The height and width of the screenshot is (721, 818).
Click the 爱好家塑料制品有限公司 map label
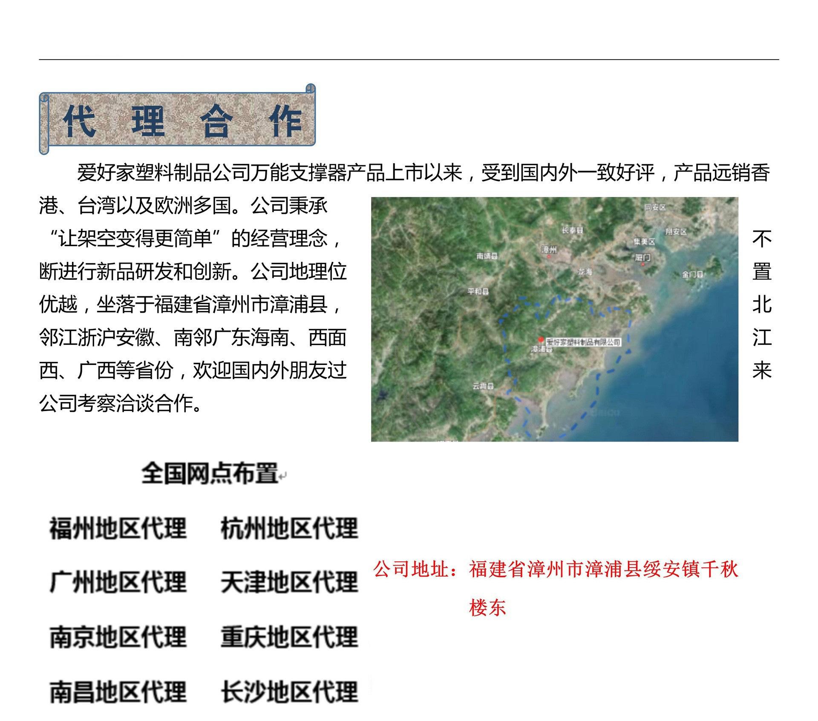[x=583, y=342]
